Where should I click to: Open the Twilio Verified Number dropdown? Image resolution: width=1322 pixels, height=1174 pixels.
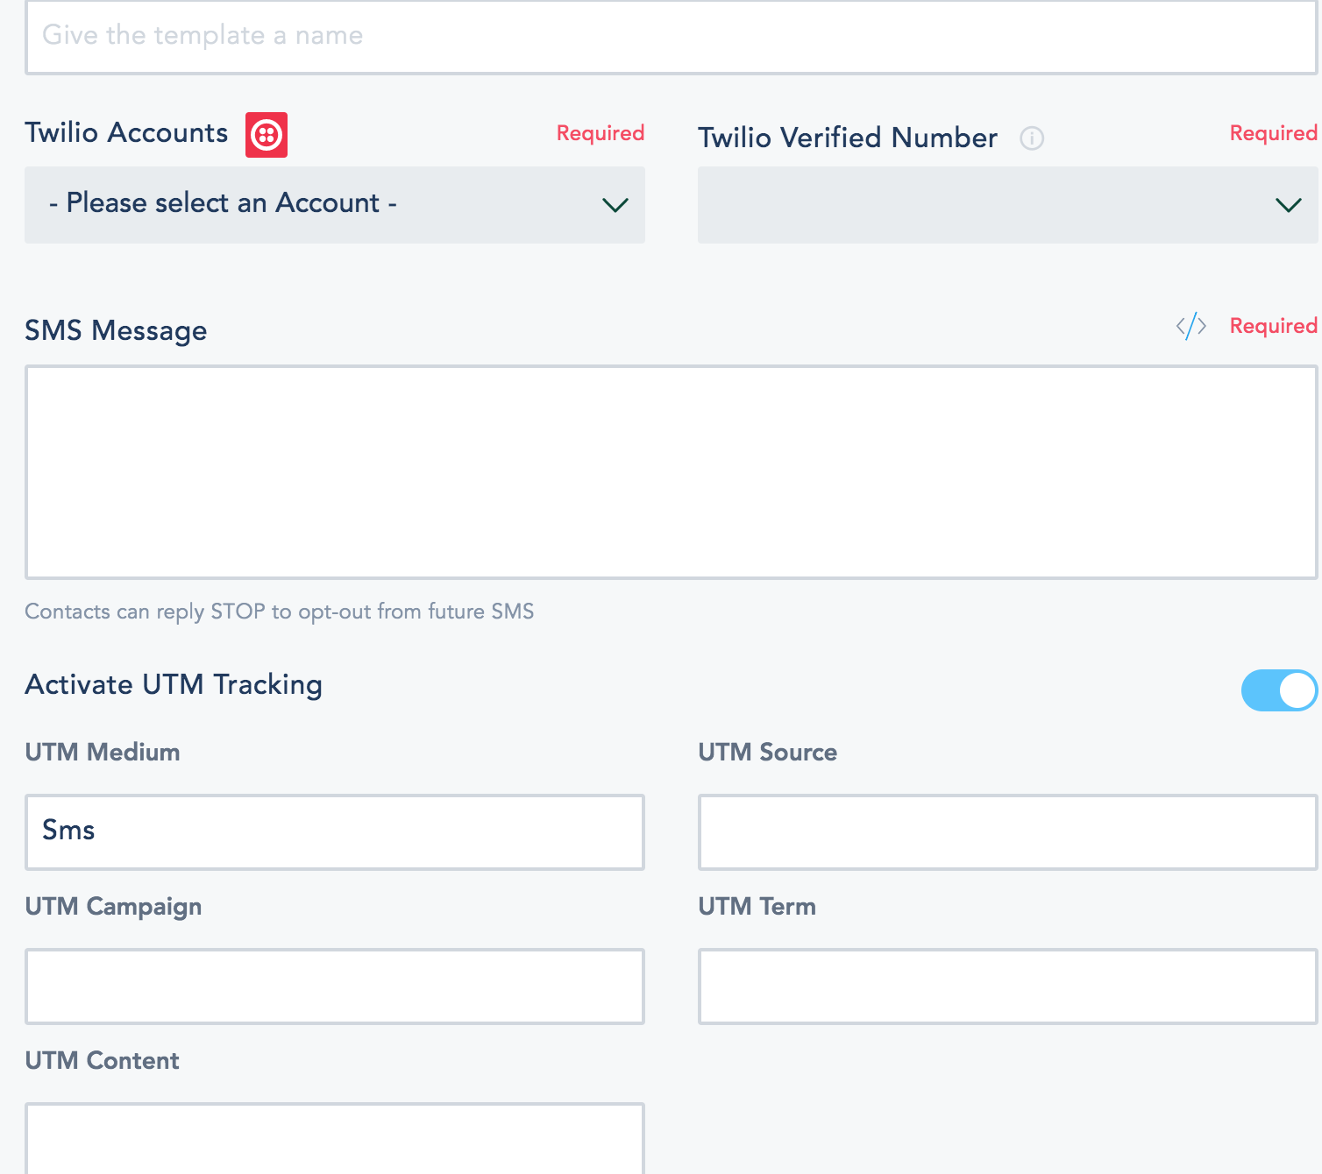[1008, 205]
